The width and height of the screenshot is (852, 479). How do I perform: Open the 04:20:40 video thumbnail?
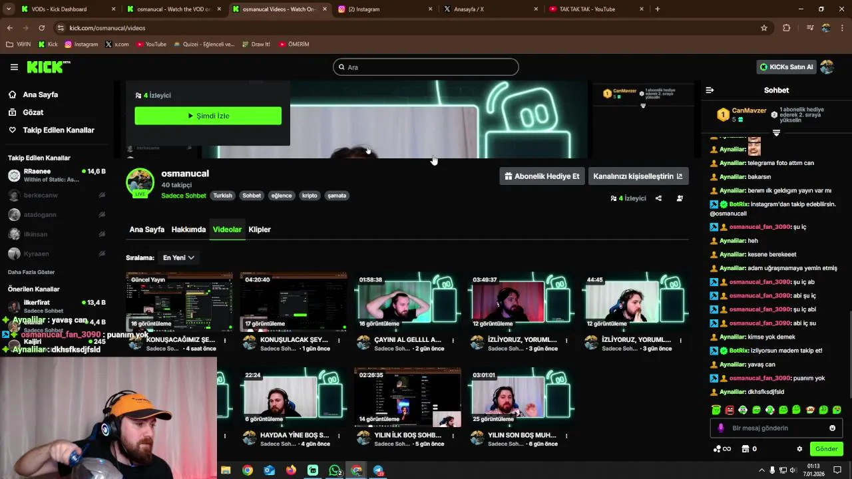tap(293, 301)
